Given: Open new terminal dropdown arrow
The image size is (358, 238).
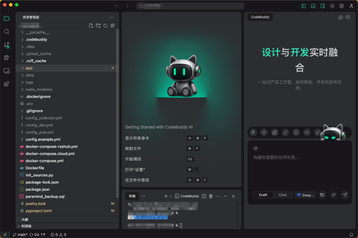Looking at the screenshot, I should tap(171, 196).
